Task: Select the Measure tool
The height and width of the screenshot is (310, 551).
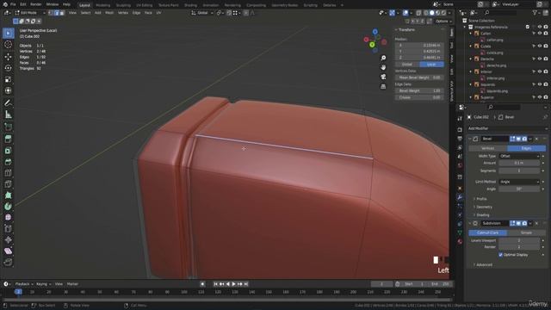Action: (8, 115)
